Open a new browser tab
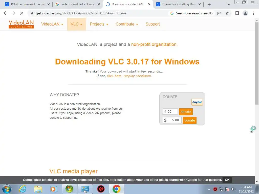Screen dimensions: 259x194 (209, 5)
